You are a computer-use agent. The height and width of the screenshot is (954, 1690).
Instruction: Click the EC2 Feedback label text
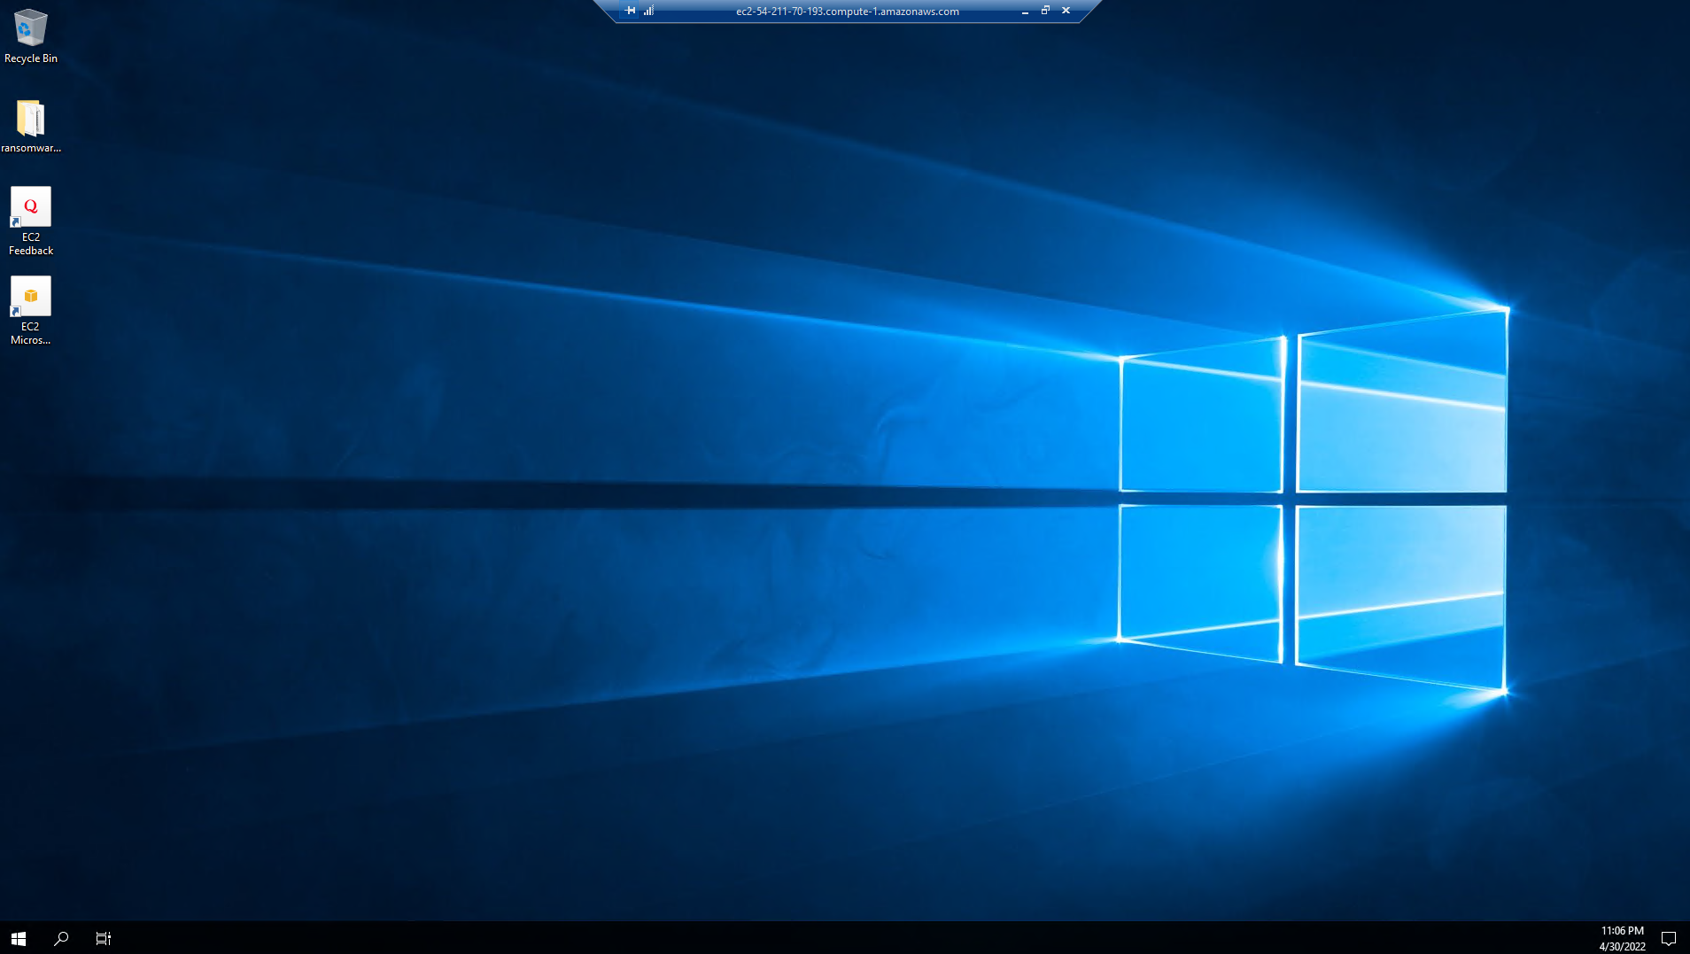tap(31, 244)
